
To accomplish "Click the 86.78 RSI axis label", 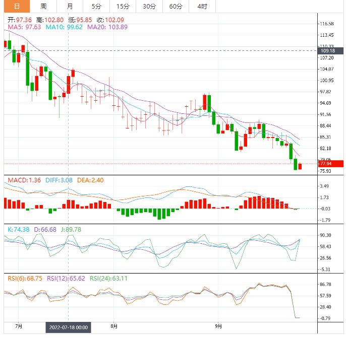I will (x=325, y=285).
